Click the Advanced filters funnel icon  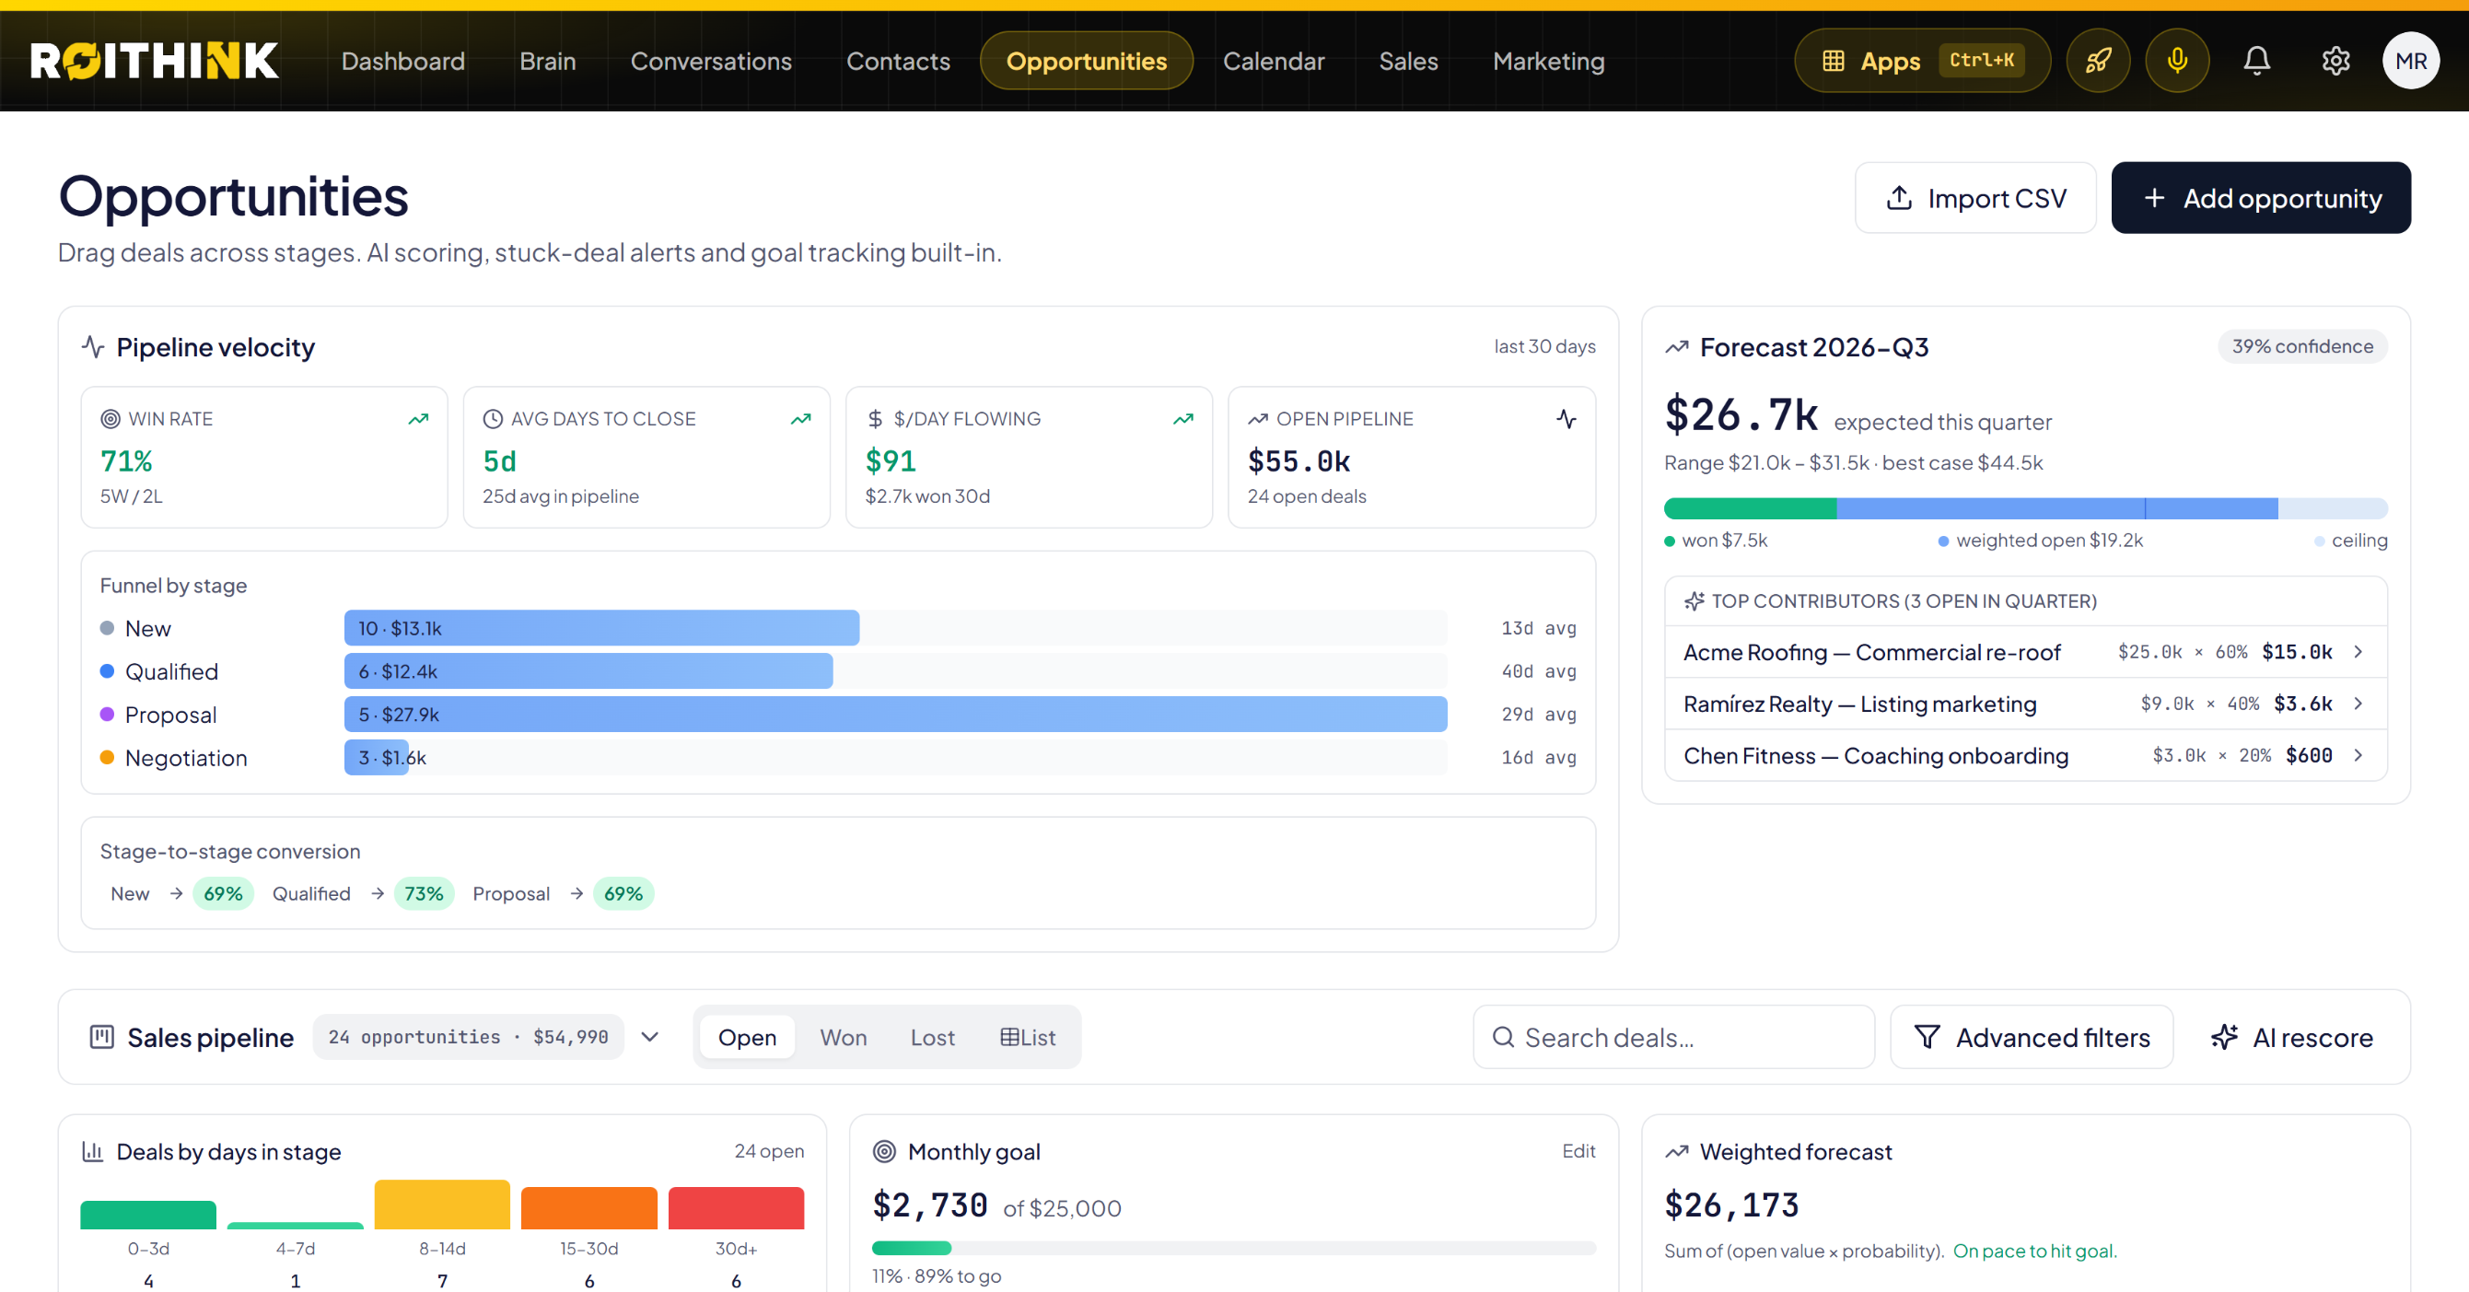coord(1927,1037)
